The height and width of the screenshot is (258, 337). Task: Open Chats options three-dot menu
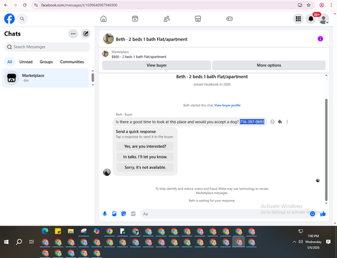pos(73,34)
